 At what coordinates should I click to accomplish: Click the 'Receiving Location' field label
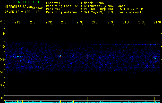pyautogui.click(x=62, y=6)
